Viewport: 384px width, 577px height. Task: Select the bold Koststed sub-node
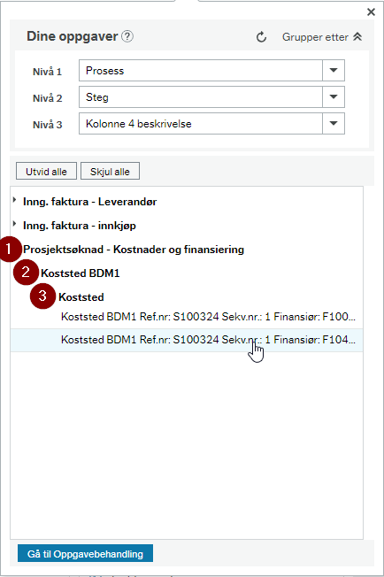[x=81, y=297]
